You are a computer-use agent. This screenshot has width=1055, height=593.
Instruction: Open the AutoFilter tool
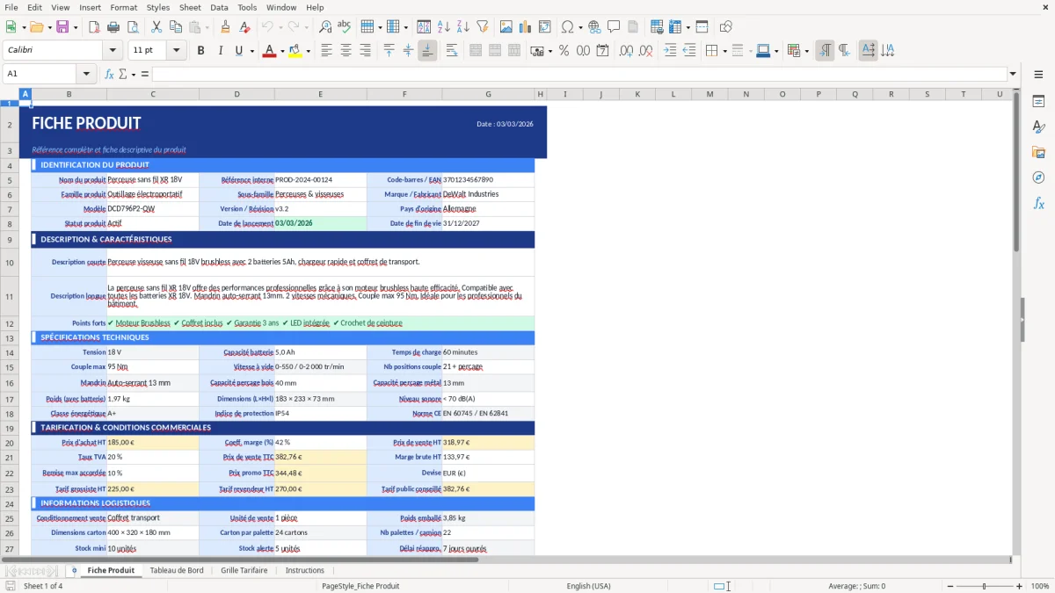pos(482,26)
